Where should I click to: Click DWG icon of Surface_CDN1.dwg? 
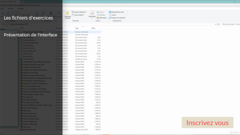[x=21, y=121]
